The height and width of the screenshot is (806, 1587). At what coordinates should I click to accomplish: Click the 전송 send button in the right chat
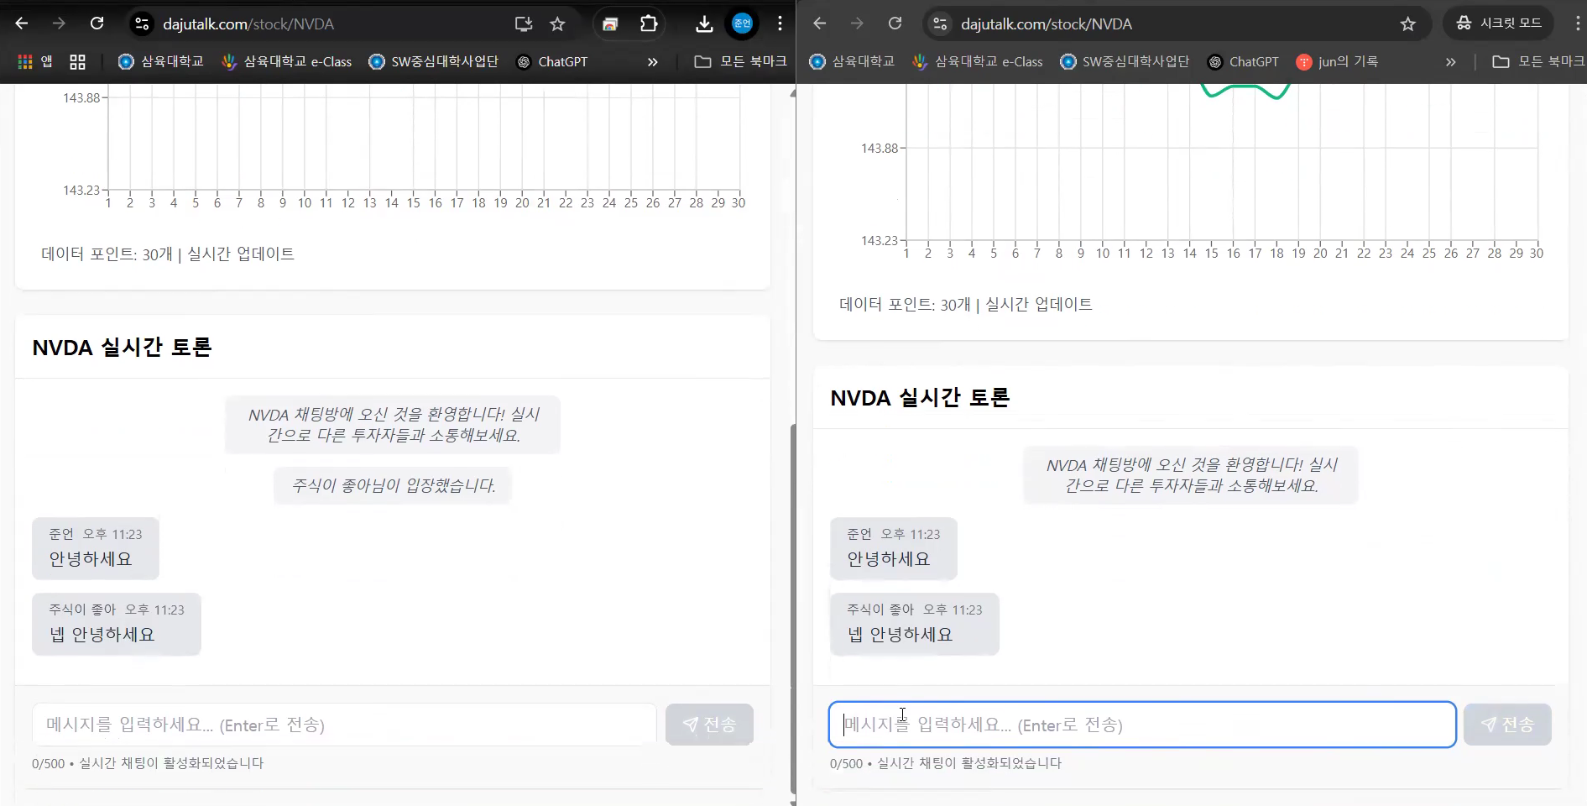point(1507,725)
